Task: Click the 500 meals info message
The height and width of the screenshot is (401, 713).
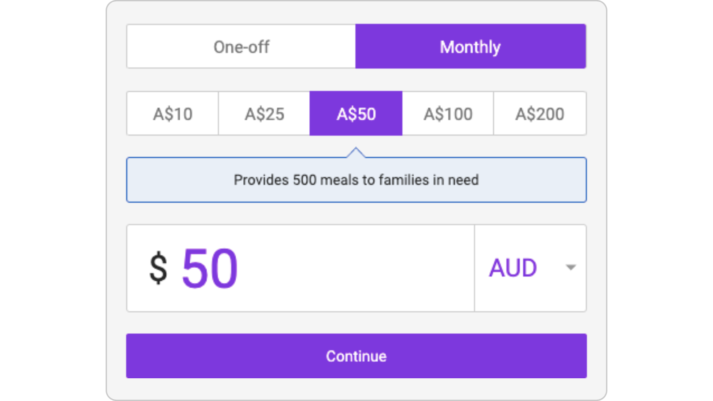Action: [x=356, y=180]
